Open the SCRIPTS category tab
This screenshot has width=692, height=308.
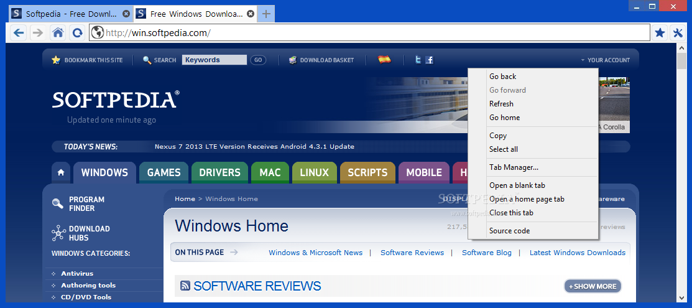point(367,172)
